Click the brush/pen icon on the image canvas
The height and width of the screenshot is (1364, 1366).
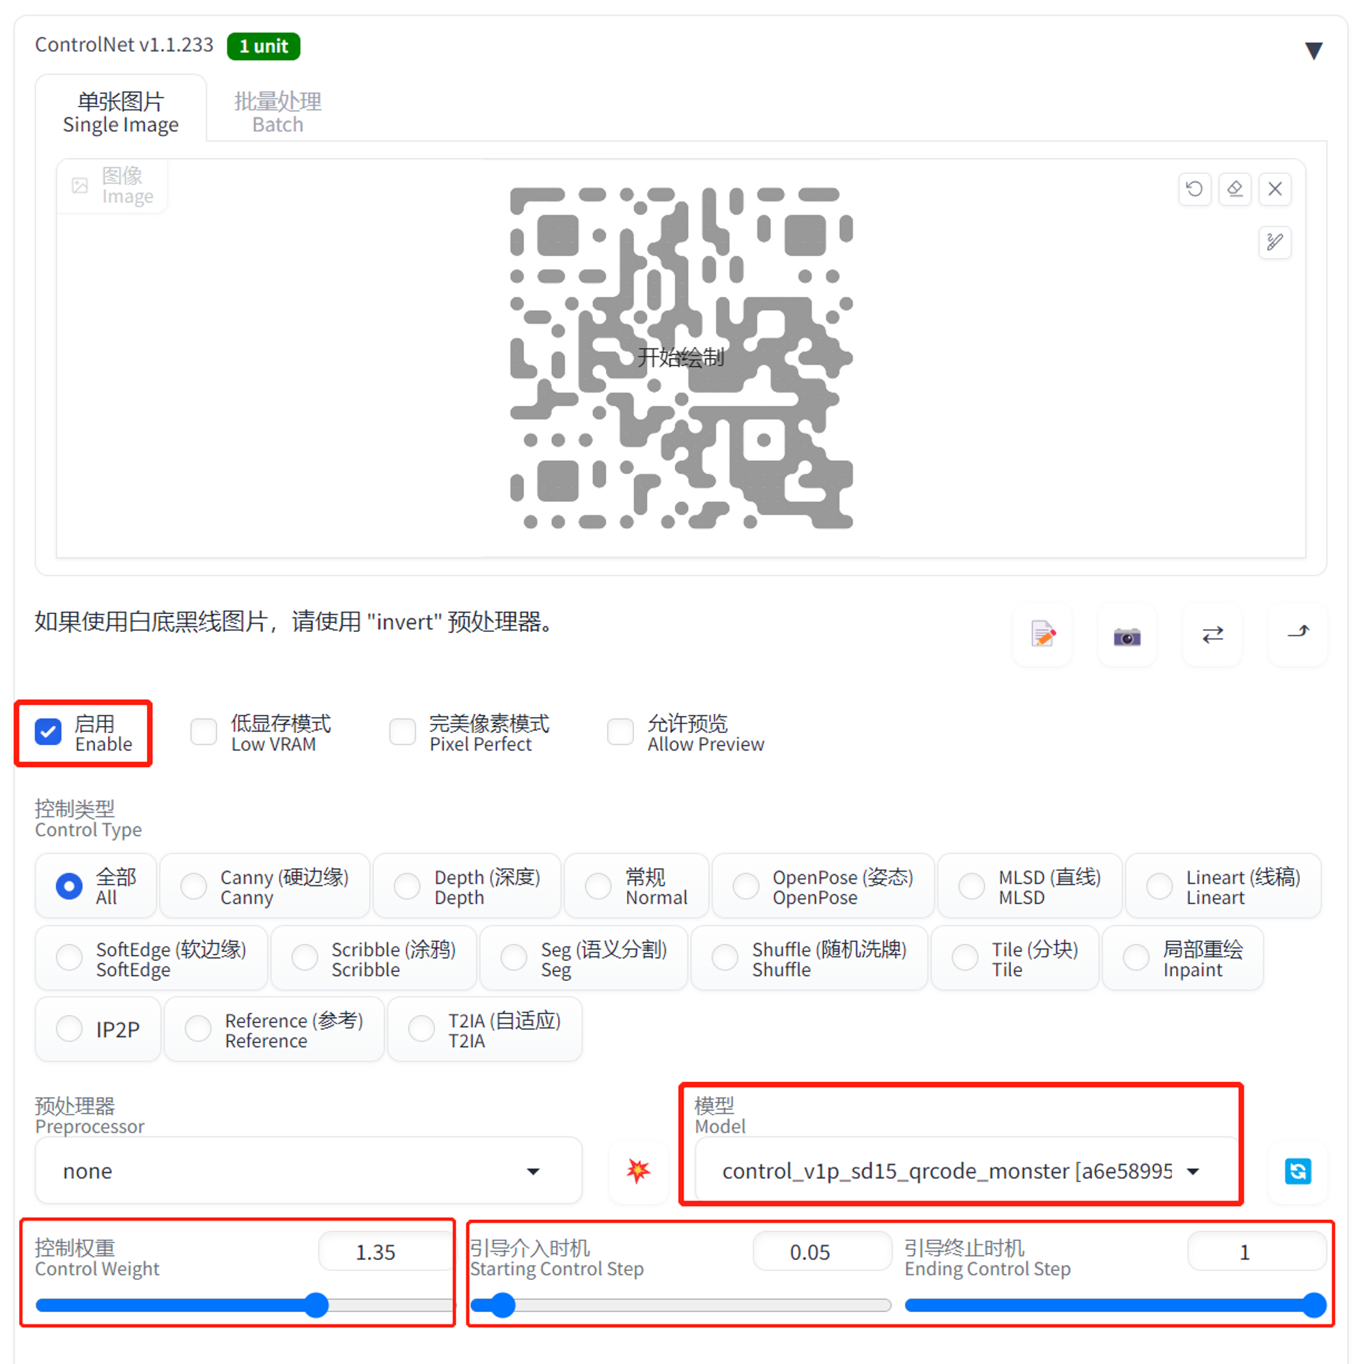1274,242
